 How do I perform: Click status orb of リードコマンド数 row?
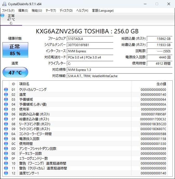(6, 124)
